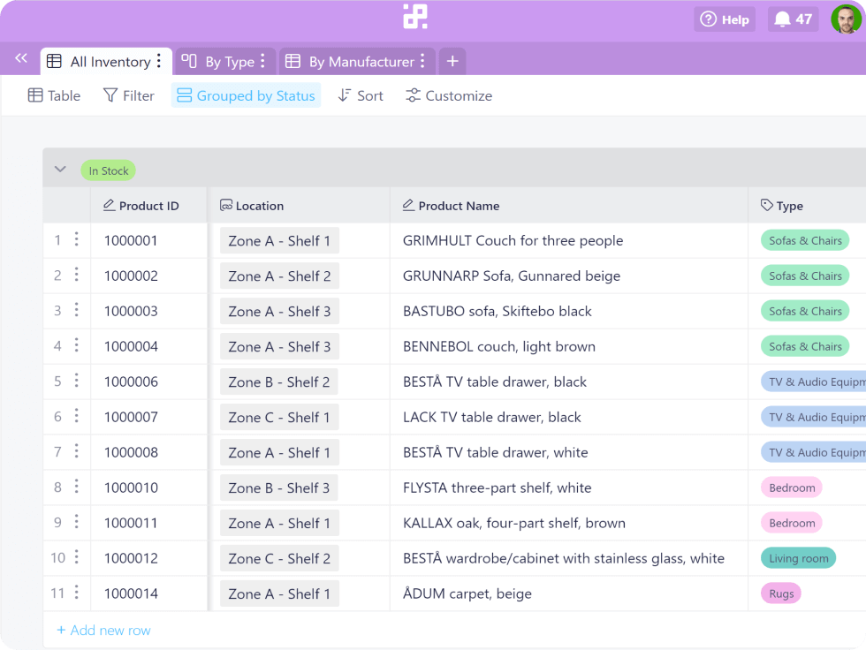
Task: Open All Inventory tab options menu
Action: point(159,61)
